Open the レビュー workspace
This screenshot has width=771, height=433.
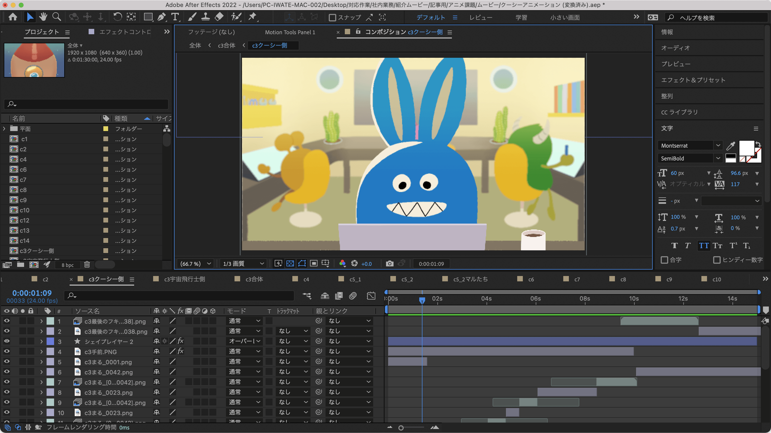click(481, 17)
